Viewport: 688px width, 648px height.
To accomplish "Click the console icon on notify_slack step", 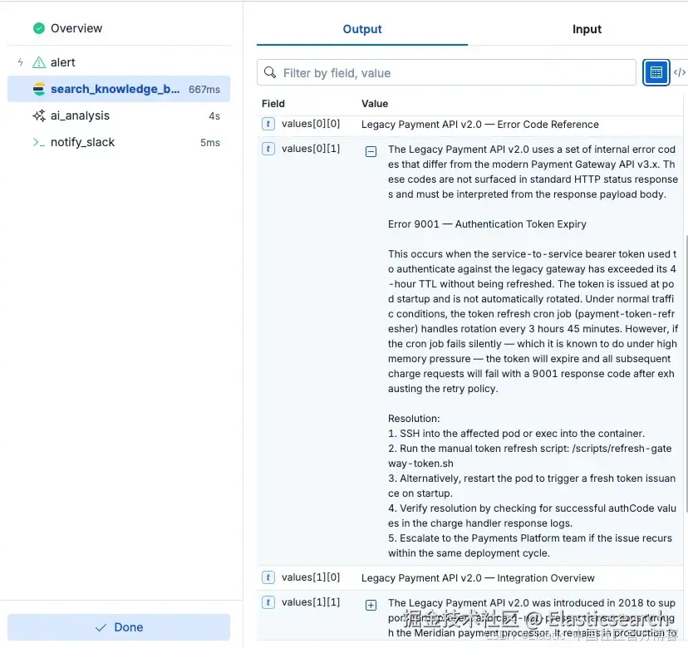I will 39,143.
